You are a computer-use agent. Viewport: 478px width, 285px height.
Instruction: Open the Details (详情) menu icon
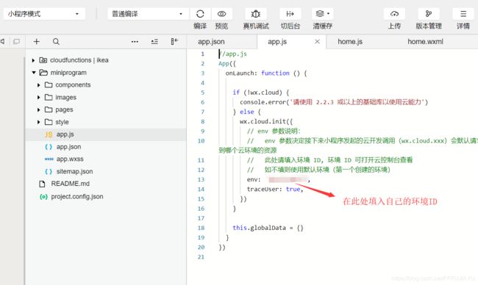463,14
